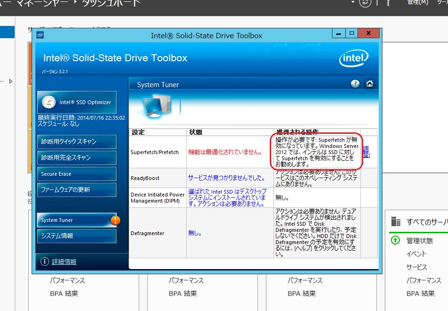Open イベント in the すべてのサーバー tile
Image resolution: width=448 pixels, height=311 pixels.
[x=416, y=254]
